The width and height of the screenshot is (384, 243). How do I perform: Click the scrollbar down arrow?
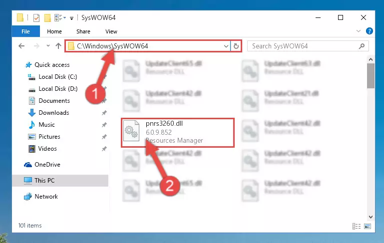pos(371,217)
